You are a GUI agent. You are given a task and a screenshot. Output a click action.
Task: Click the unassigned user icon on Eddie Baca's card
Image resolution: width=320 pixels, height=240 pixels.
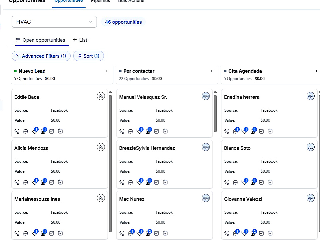point(101,96)
